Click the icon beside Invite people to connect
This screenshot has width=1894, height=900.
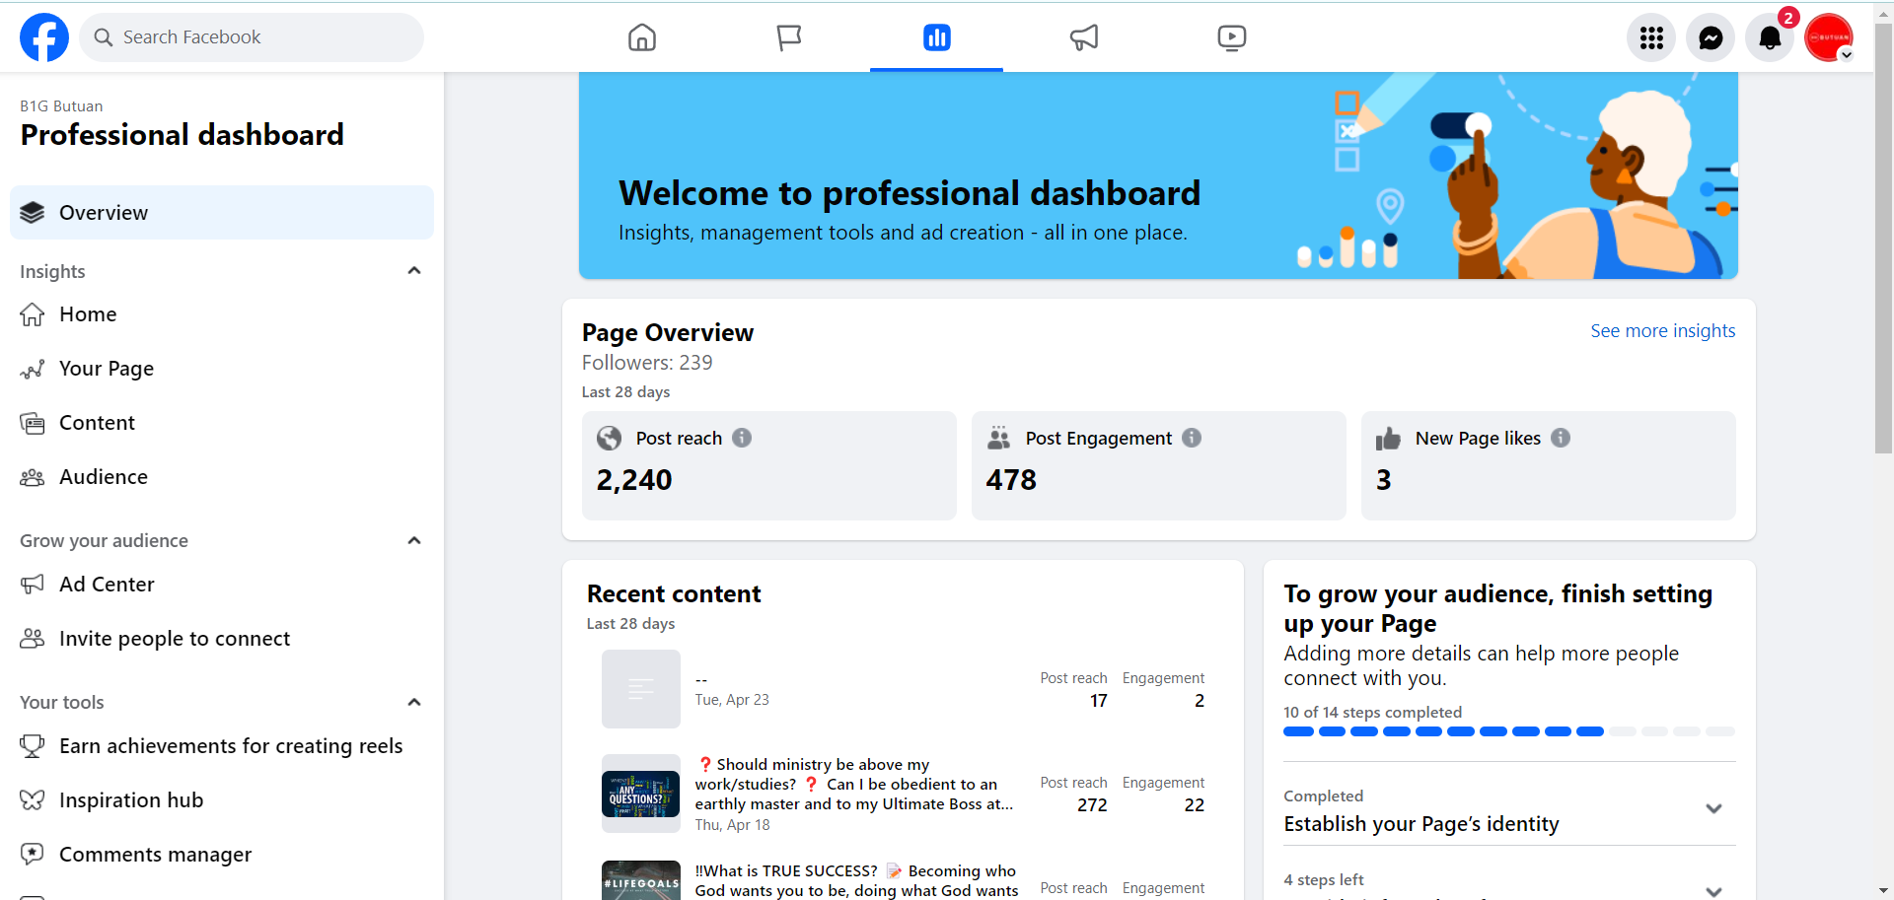coord(33,639)
